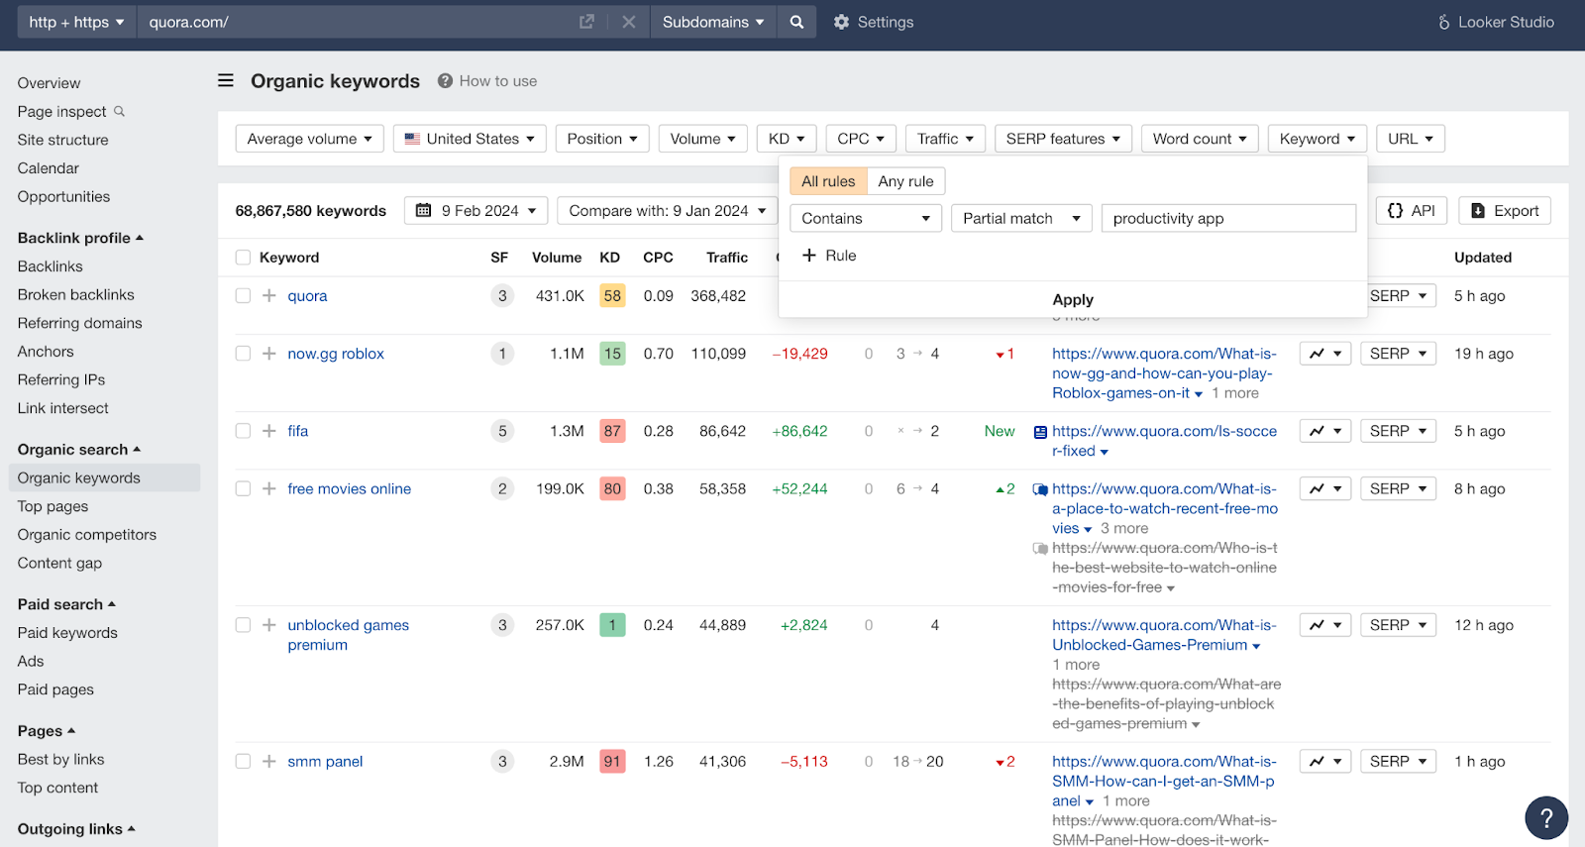
Task: Open the Average volume dropdown
Action: click(x=309, y=139)
